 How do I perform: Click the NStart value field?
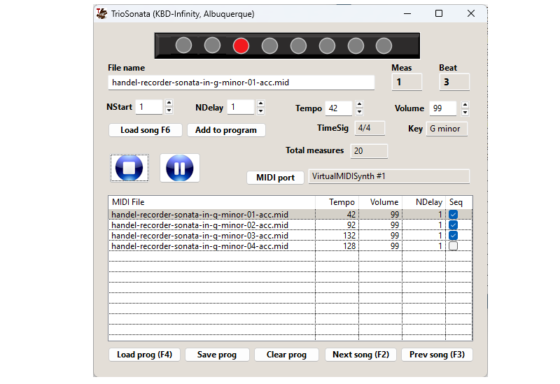point(149,107)
